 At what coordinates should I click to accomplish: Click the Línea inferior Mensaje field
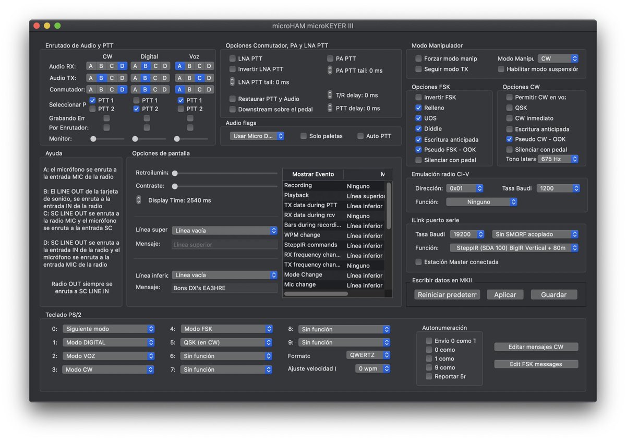click(x=225, y=288)
